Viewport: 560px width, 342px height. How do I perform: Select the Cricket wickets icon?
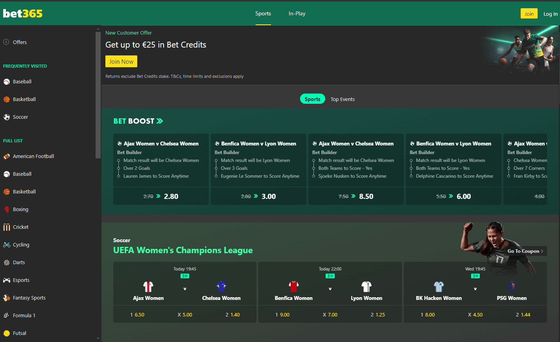pyautogui.click(x=7, y=227)
